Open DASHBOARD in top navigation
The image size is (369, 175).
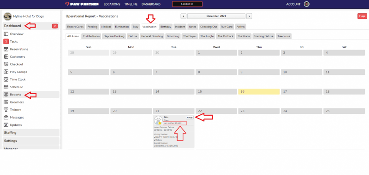pos(151,4)
